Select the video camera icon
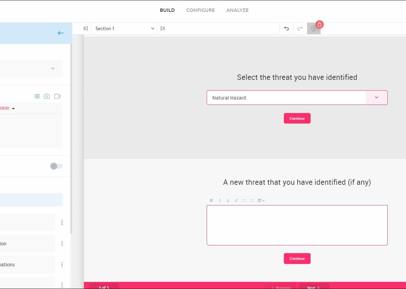The height and width of the screenshot is (289, 406). point(57,96)
